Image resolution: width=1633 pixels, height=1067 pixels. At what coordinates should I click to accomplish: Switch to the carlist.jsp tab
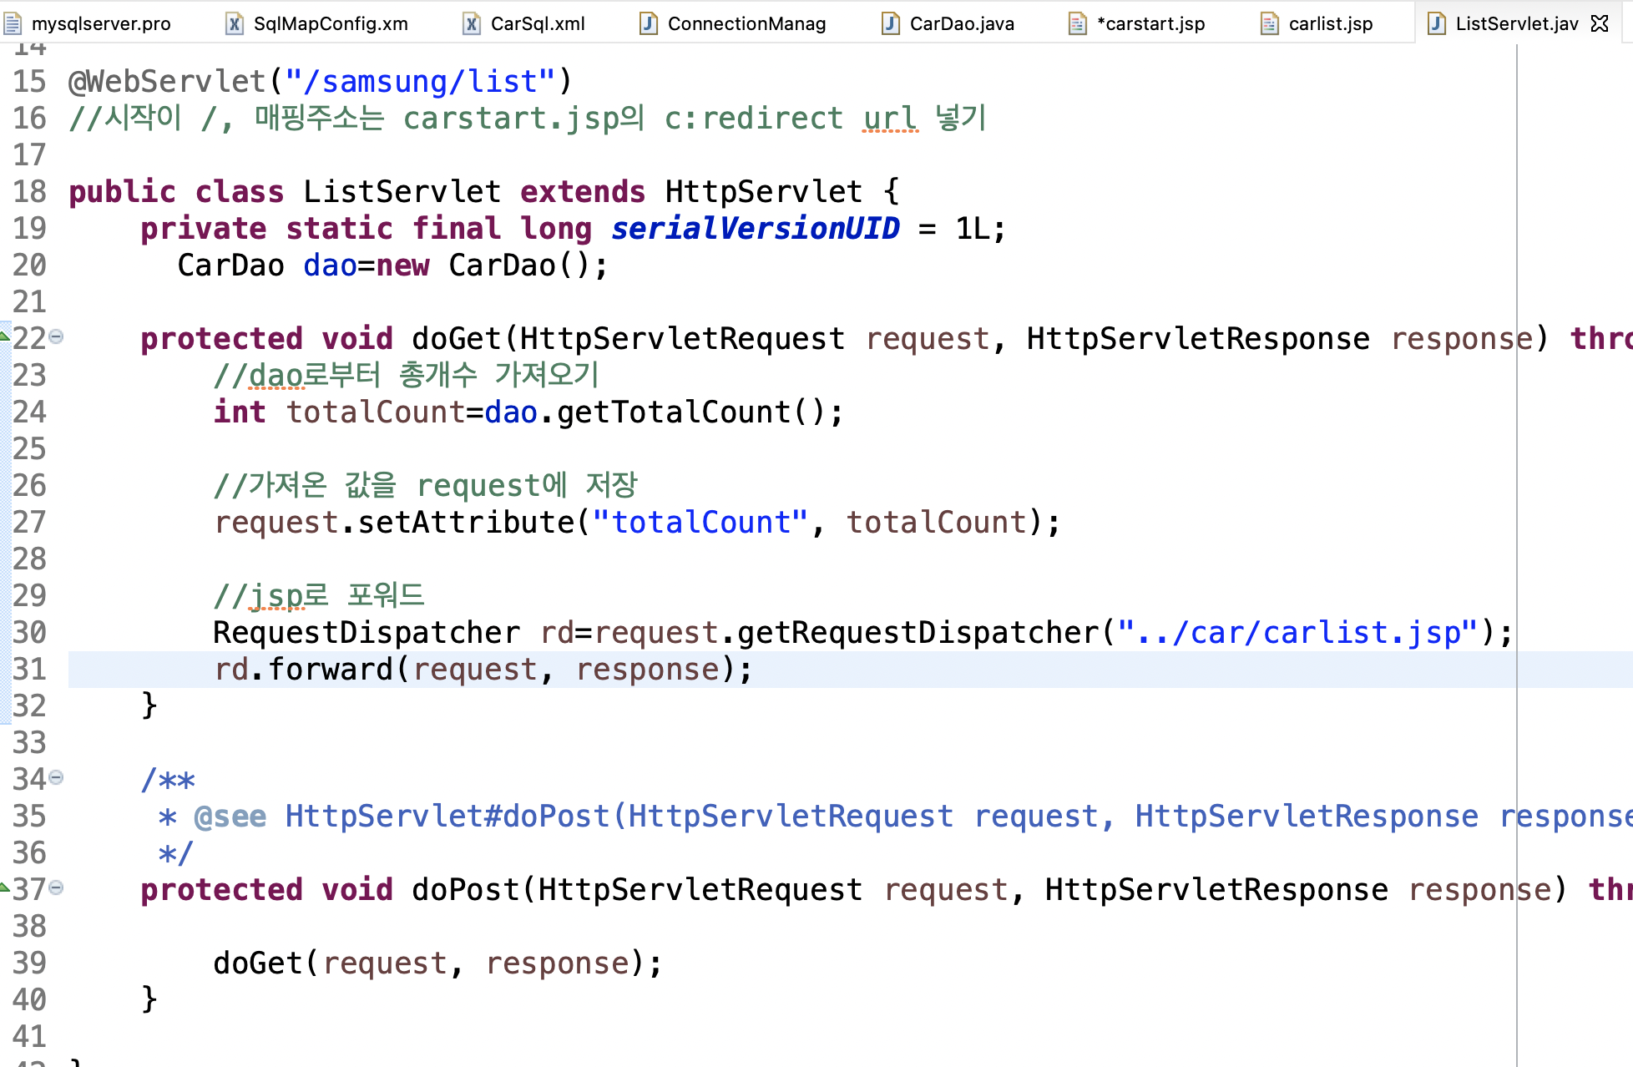tap(1331, 23)
